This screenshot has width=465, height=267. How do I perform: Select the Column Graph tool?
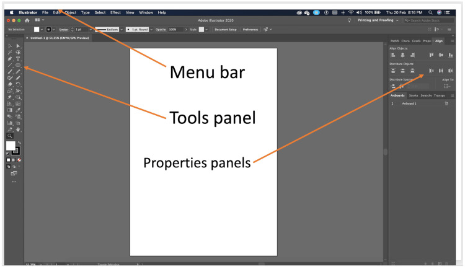(10, 123)
